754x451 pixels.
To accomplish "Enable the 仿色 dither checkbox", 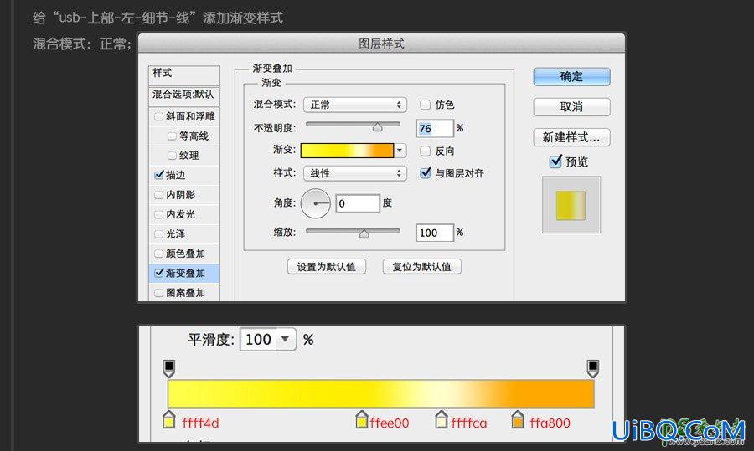I will 425,105.
